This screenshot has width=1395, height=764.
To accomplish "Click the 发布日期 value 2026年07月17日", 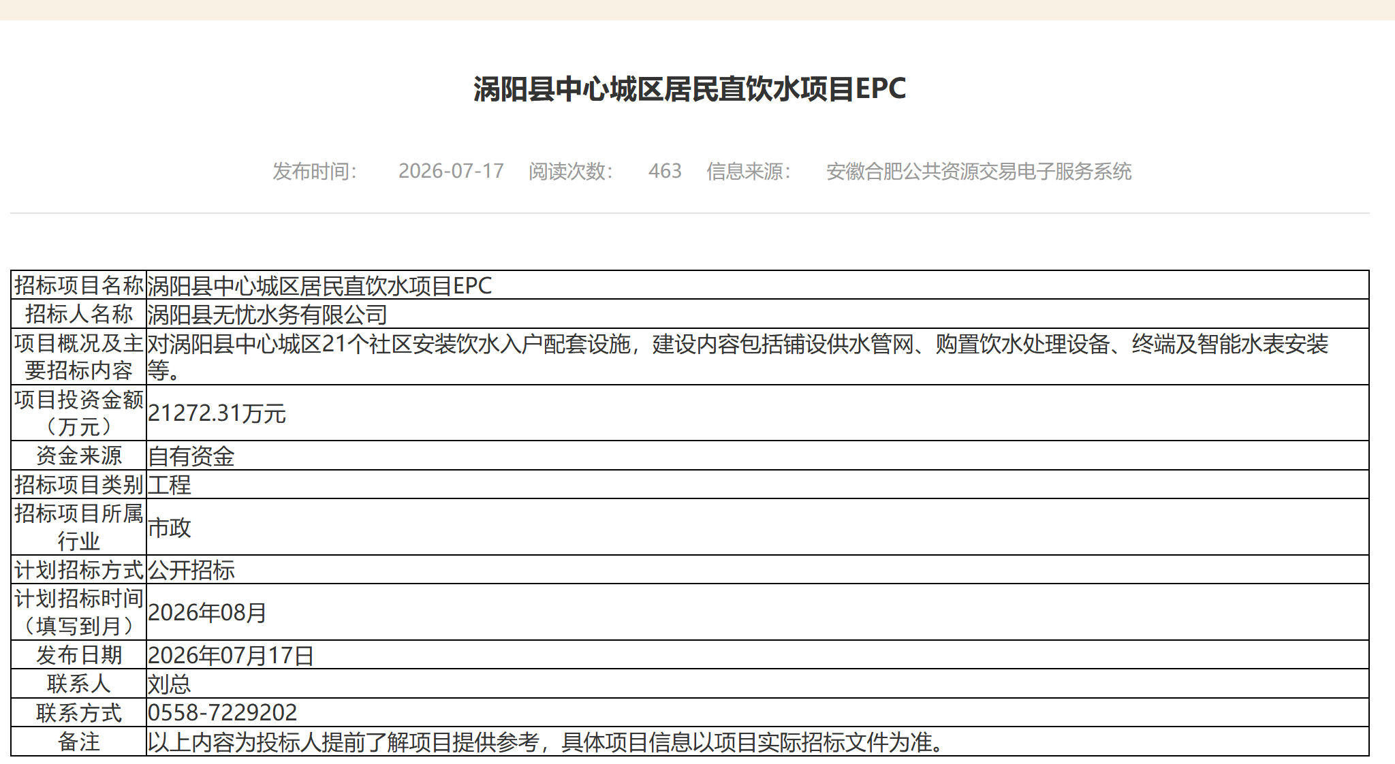I will (x=231, y=655).
